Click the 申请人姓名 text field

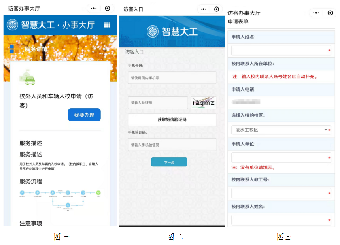tap(279, 50)
